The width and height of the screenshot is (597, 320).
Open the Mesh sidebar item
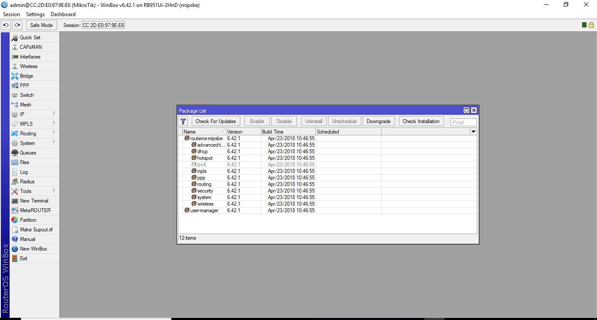35,105
